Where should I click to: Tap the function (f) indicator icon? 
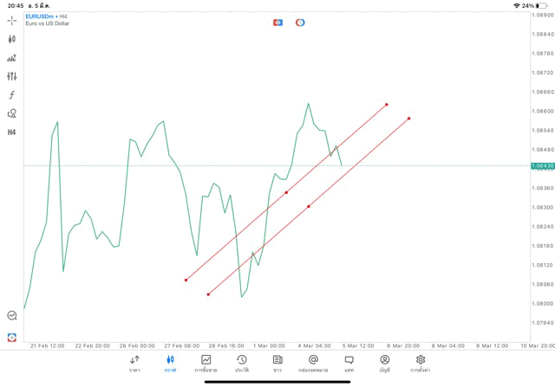12,95
